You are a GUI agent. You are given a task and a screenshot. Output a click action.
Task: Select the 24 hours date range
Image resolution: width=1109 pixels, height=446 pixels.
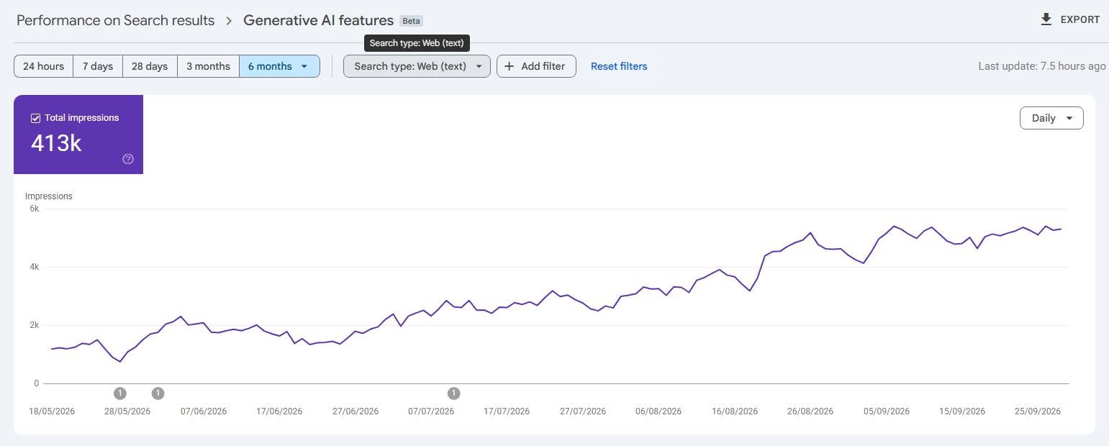[x=43, y=66]
